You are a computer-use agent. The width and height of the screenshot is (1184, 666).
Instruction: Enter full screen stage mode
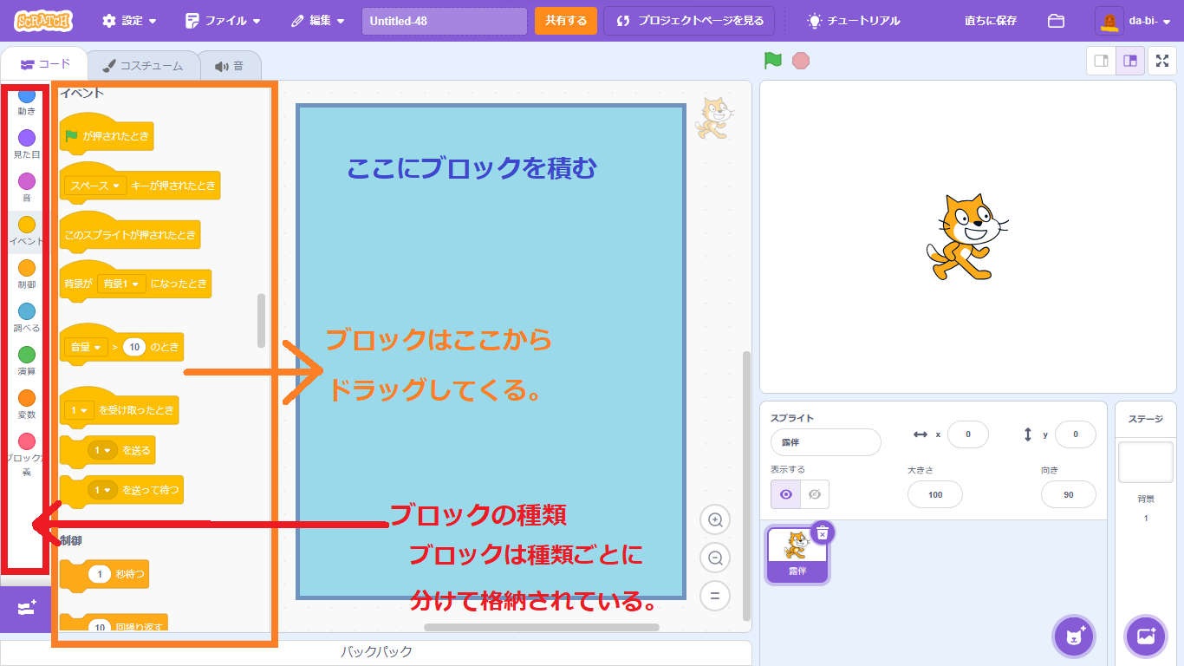[x=1162, y=61]
